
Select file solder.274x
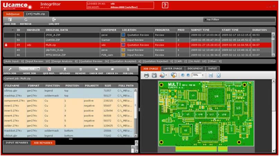tap(69, 126)
